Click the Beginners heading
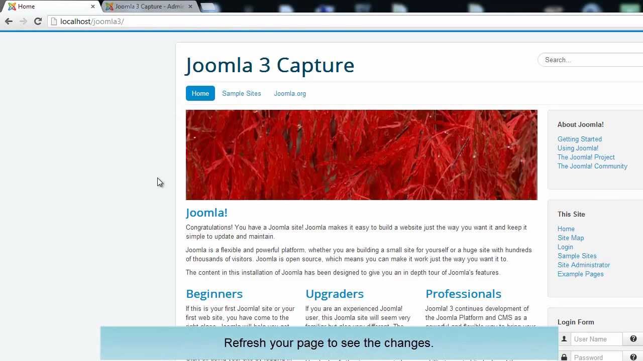 point(214,294)
